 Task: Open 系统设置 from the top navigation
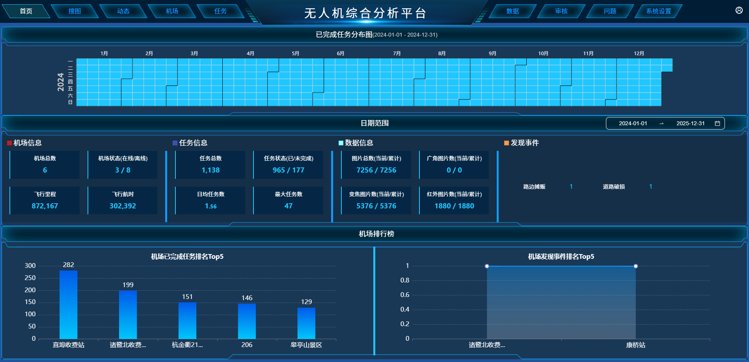point(658,11)
